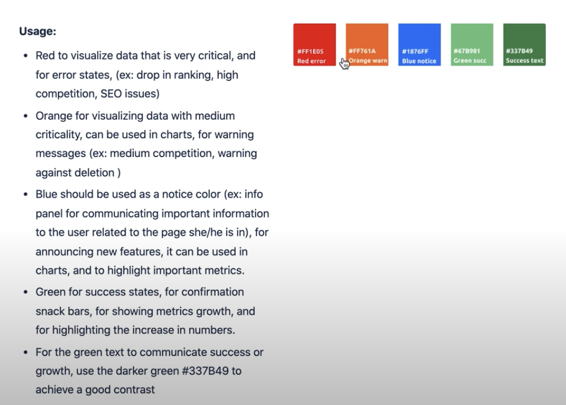Click the Red error color swatch
566x405 pixels.
click(x=315, y=38)
